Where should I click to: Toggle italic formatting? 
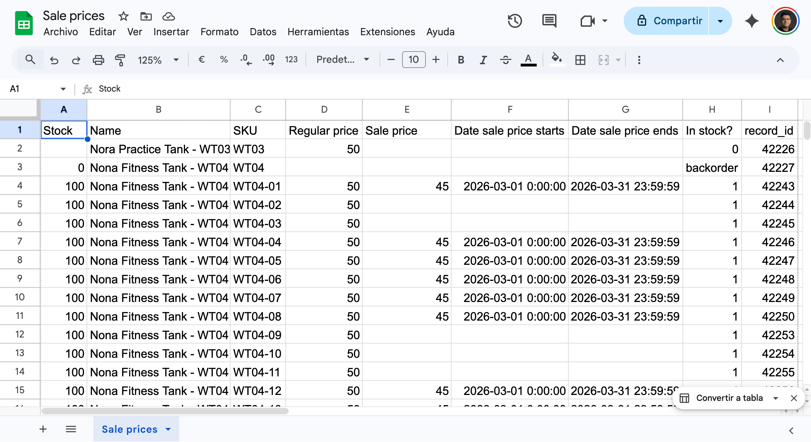[483, 59]
